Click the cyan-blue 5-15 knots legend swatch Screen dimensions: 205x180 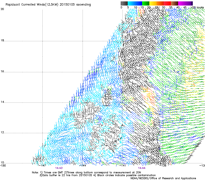point(135,3)
